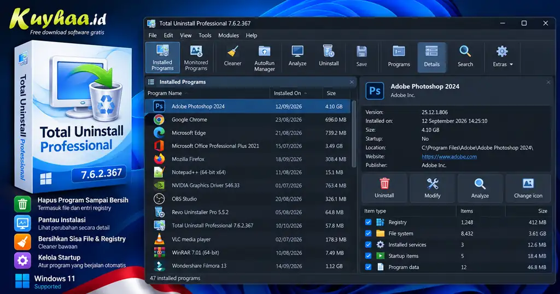Click the Registry folder icon row
Viewport: 560px width, 294px height.
coord(381,222)
